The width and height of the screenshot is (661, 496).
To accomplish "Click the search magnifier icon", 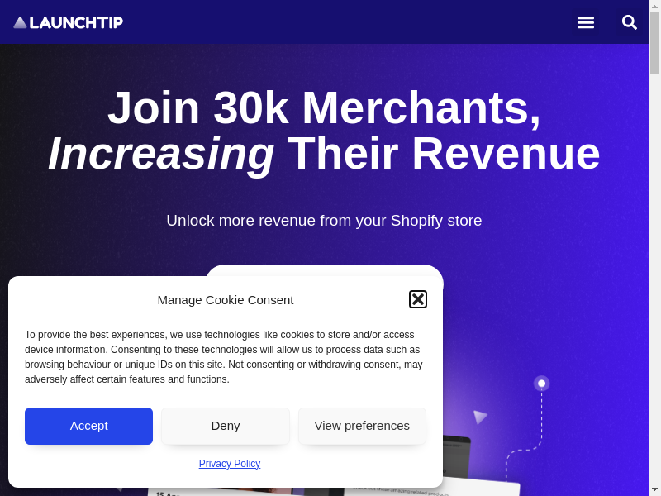I will pos(630,22).
